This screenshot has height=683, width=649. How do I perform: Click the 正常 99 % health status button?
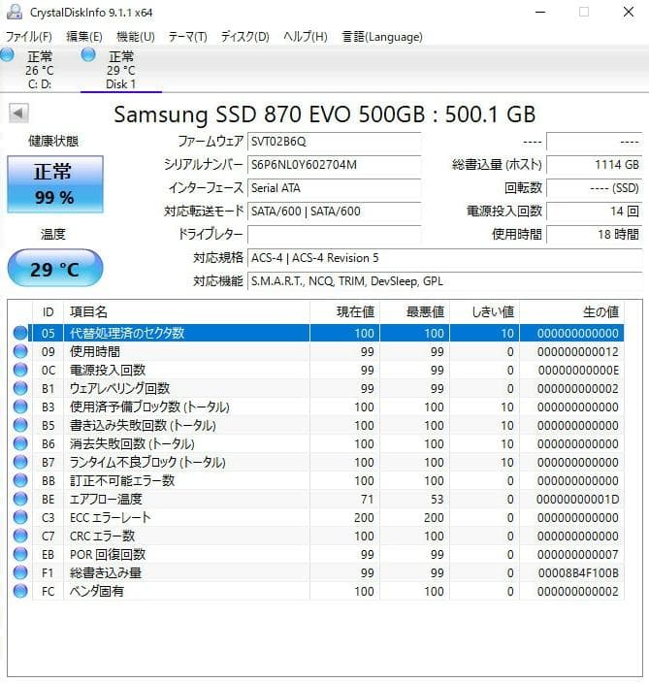pyautogui.click(x=55, y=184)
